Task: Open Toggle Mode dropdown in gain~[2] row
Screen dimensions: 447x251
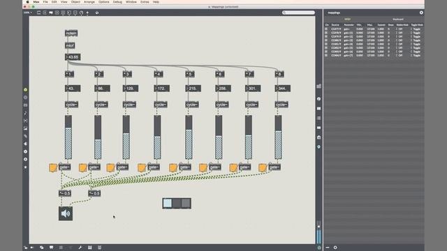Action: (x=416, y=36)
